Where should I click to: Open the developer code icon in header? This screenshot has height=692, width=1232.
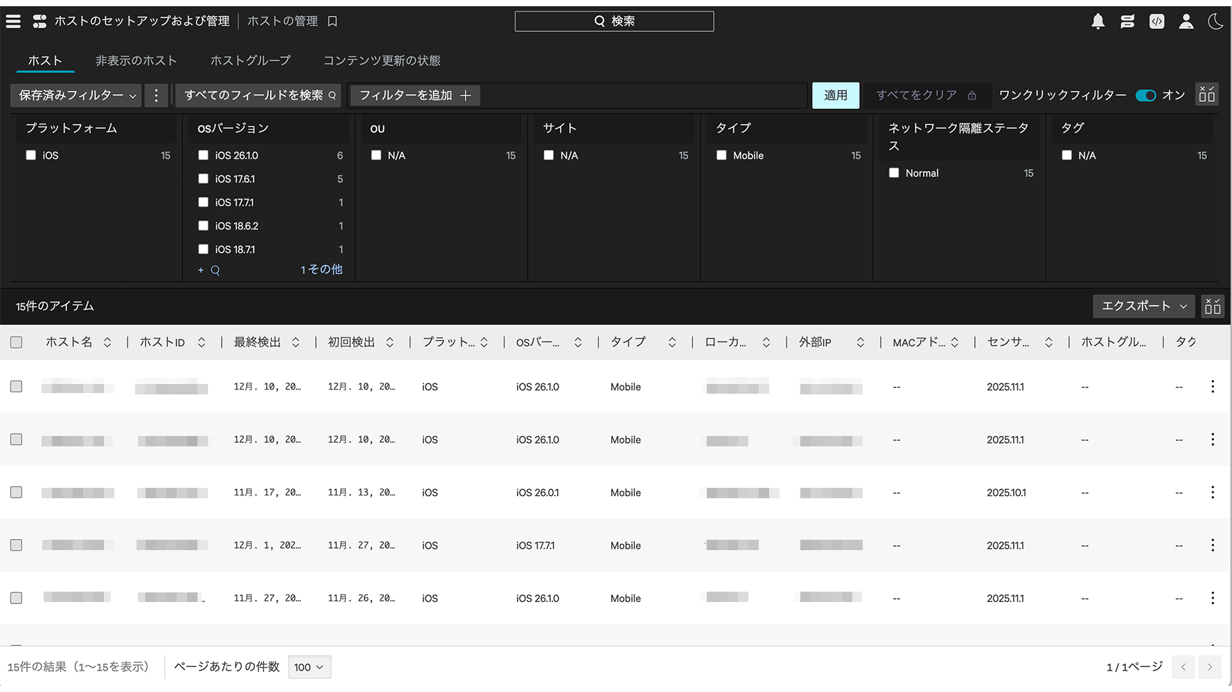click(1156, 21)
